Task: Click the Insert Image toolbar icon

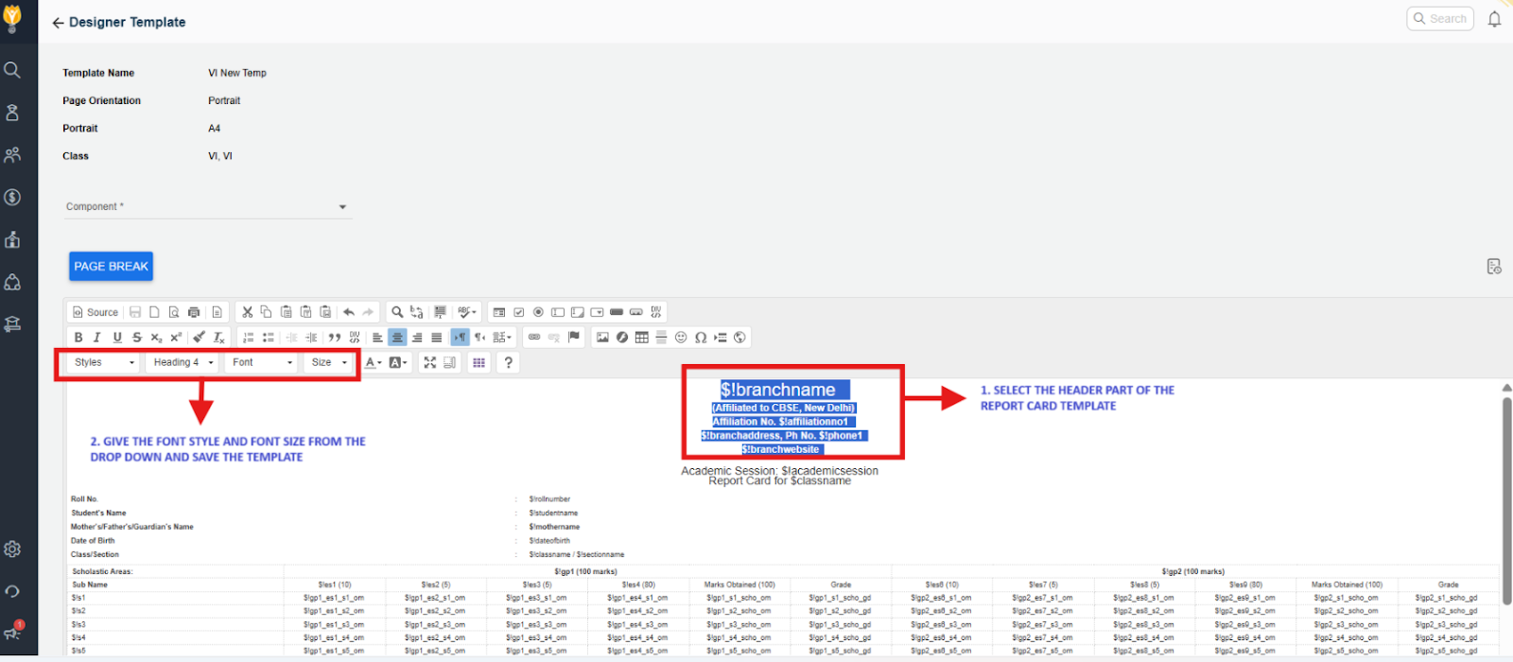Action: [x=602, y=338]
